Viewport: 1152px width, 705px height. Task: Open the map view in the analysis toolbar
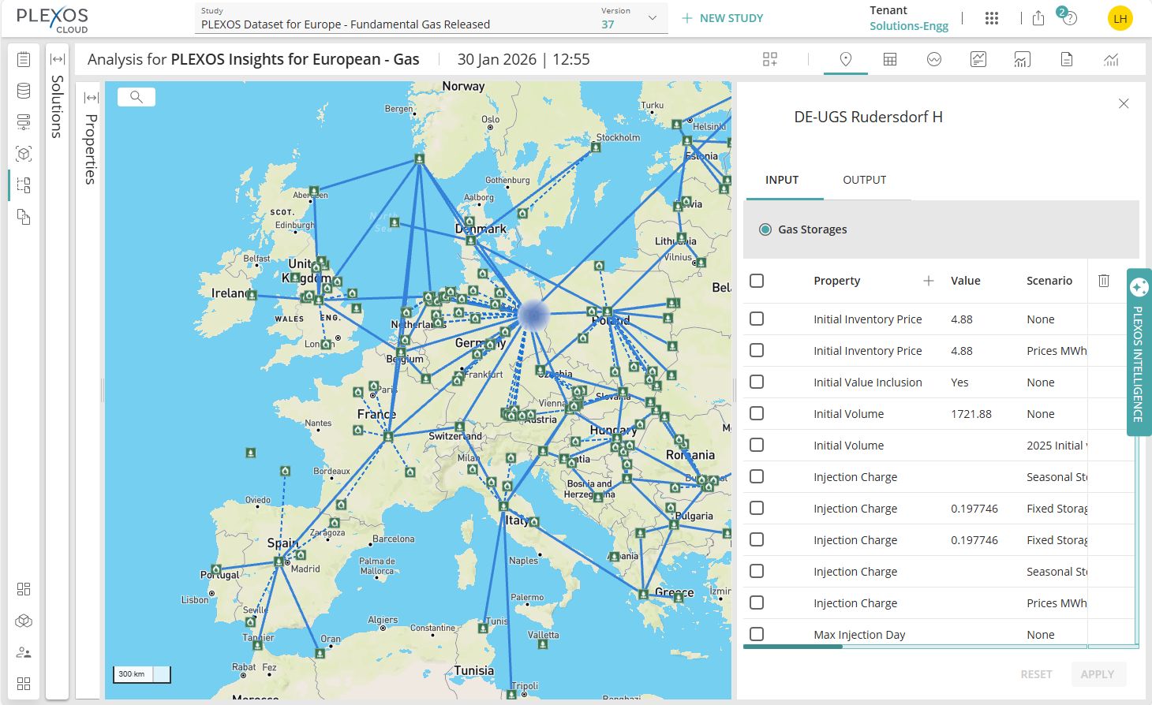coord(845,59)
